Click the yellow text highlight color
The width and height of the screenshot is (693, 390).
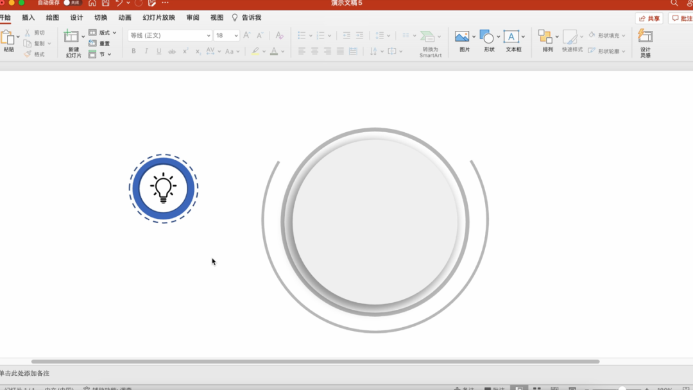click(255, 51)
